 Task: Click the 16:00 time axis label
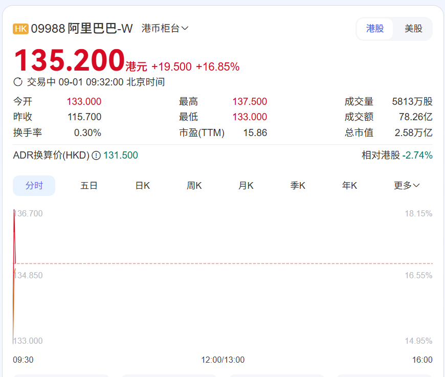[x=422, y=360]
